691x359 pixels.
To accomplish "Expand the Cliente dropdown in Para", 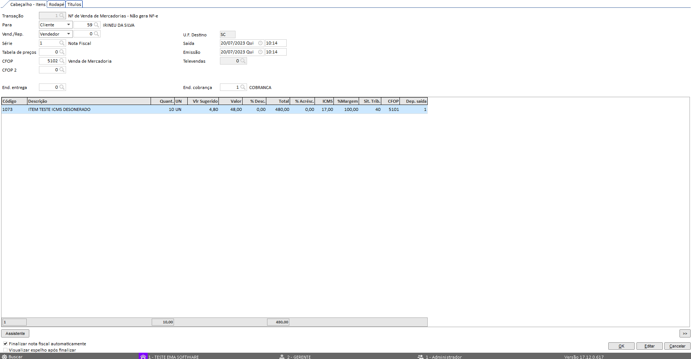I will point(69,25).
